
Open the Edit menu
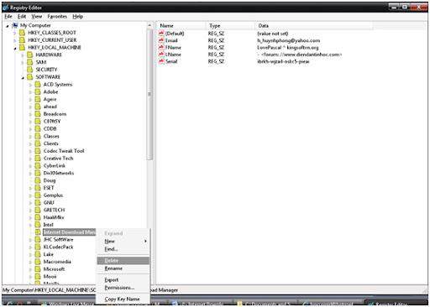coord(22,17)
